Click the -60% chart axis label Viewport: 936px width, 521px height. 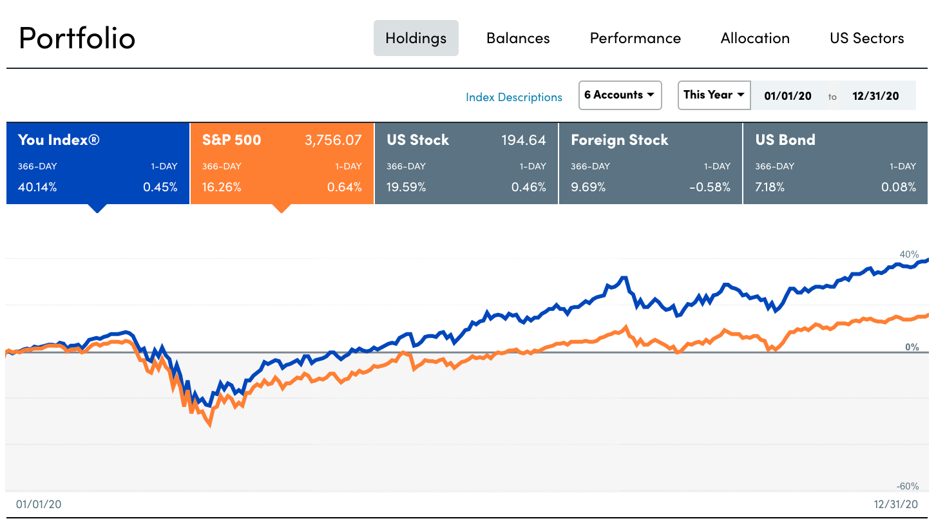point(908,486)
